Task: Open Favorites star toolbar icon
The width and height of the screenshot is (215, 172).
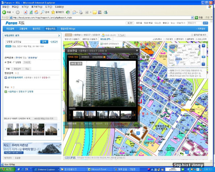Action: click(53, 12)
